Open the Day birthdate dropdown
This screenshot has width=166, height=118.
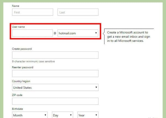(63, 115)
